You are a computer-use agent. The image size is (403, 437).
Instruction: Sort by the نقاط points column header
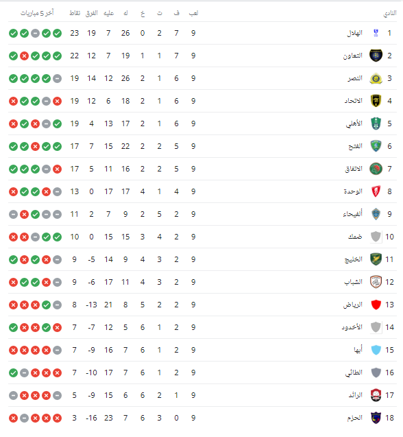tap(75, 13)
